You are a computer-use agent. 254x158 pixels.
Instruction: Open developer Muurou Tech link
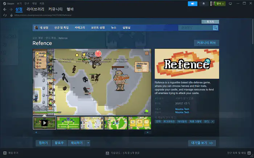(182, 109)
